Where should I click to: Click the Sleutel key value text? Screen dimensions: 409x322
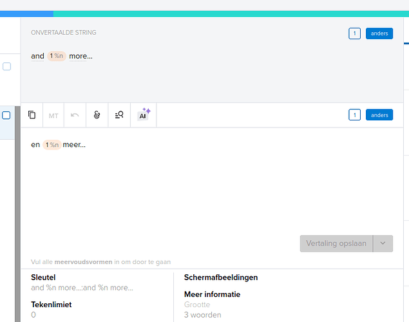82,288
